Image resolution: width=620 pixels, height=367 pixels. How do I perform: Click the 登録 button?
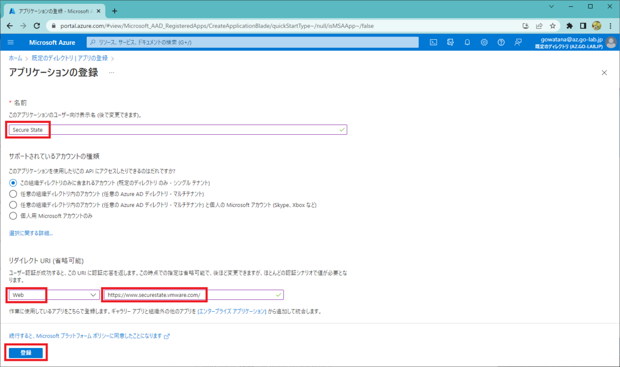26,353
